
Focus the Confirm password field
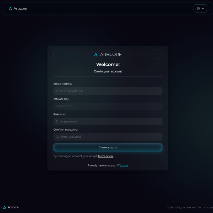click(108, 137)
